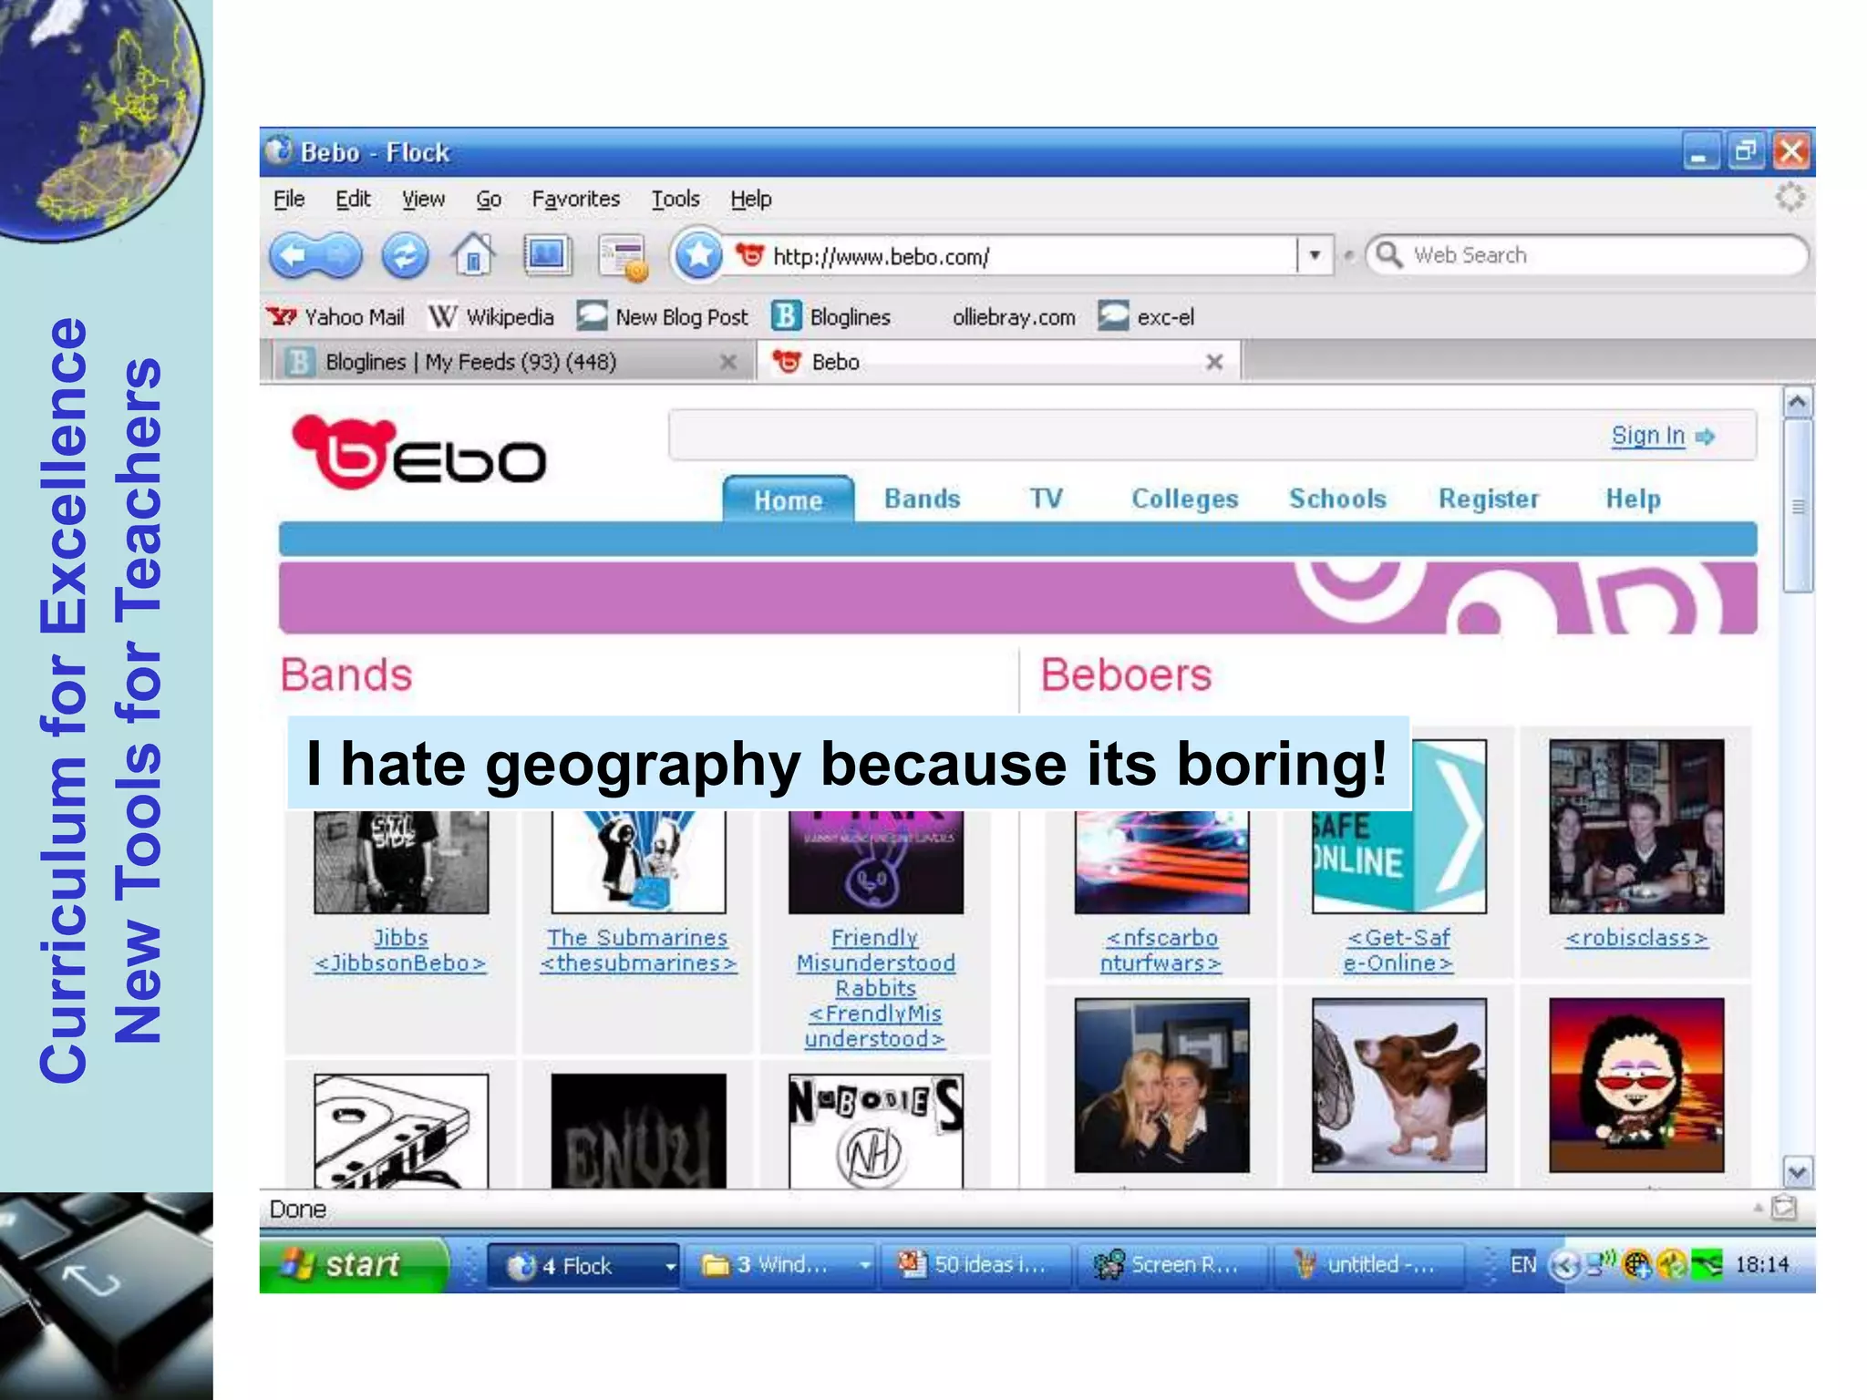Open the Bebo Help tab

click(x=1633, y=499)
